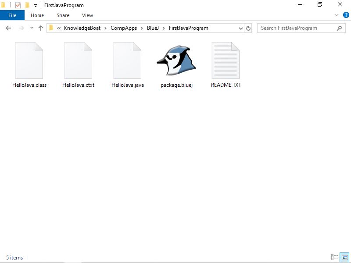Click the HelloJava.ctxt file name

pos(79,85)
